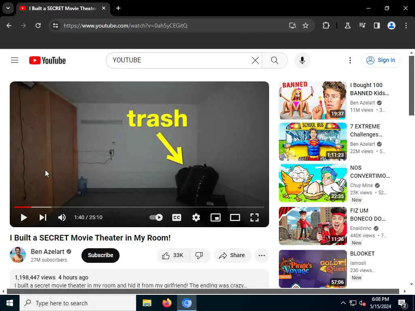Click the address bar URL
The height and width of the screenshot is (311, 415).
pyautogui.click(x=126, y=26)
